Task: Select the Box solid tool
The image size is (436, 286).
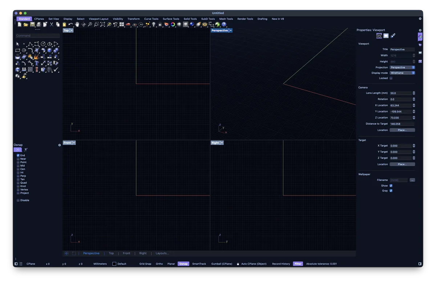Action: point(49,50)
